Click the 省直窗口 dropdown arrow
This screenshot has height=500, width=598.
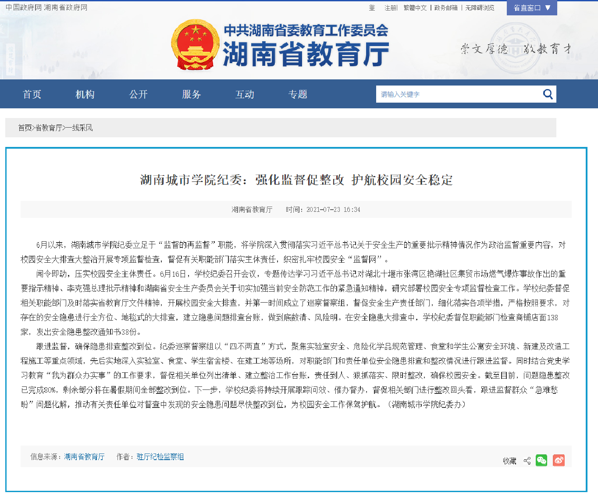[x=548, y=8]
